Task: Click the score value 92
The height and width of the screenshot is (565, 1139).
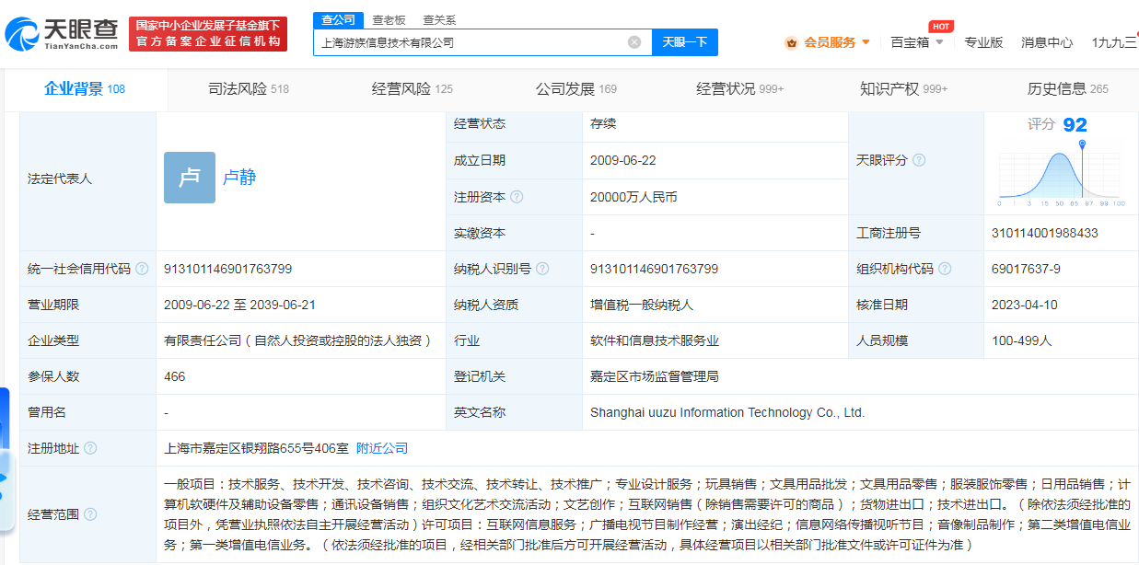Action: coord(1075,125)
